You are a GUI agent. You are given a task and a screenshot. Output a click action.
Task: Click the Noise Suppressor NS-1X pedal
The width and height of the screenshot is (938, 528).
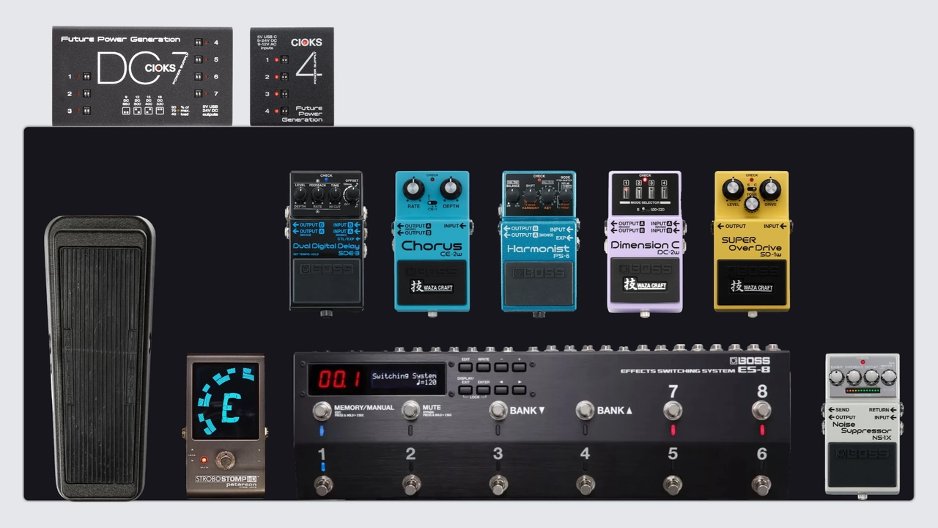tap(862, 424)
